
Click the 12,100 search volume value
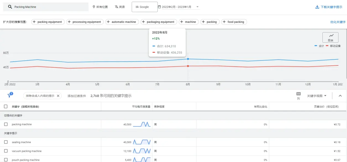[x=127, y=151]
